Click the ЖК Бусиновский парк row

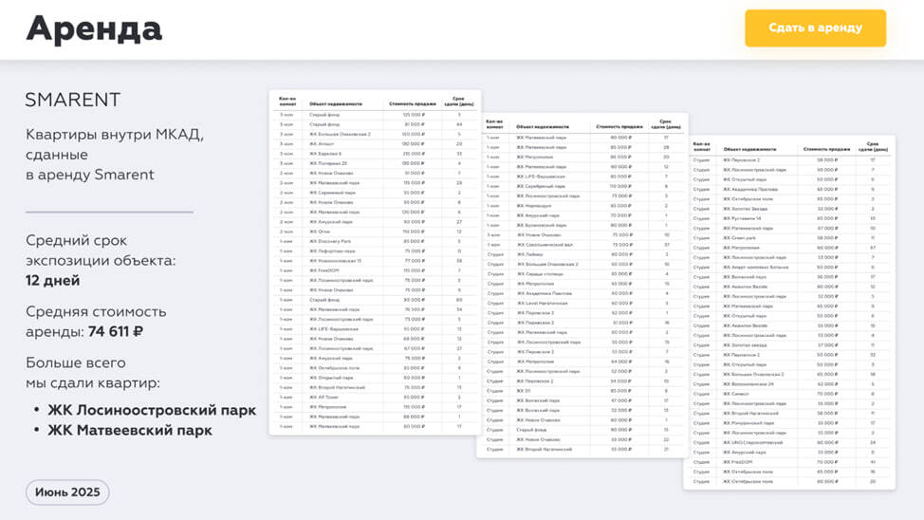(582, 225)
